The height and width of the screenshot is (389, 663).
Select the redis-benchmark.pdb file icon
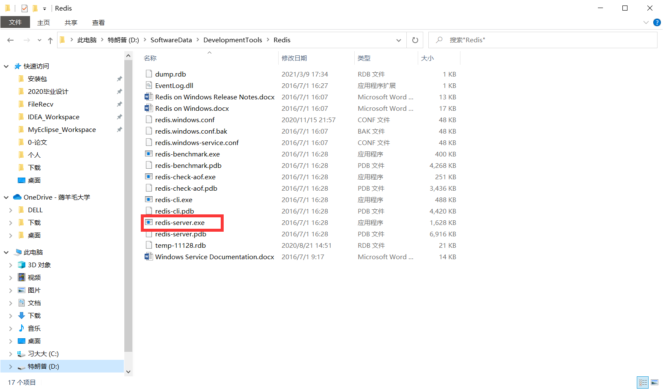[148, 165]
